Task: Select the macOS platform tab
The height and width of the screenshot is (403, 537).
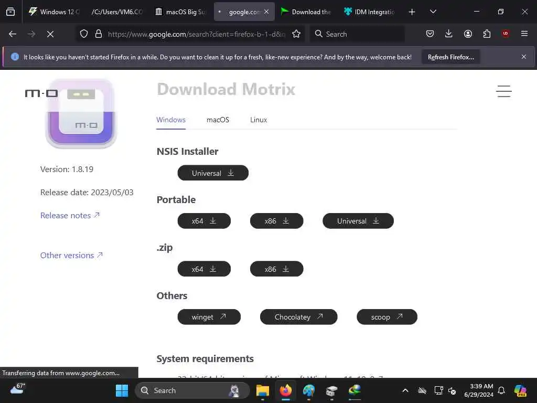Action: [218, 120]
